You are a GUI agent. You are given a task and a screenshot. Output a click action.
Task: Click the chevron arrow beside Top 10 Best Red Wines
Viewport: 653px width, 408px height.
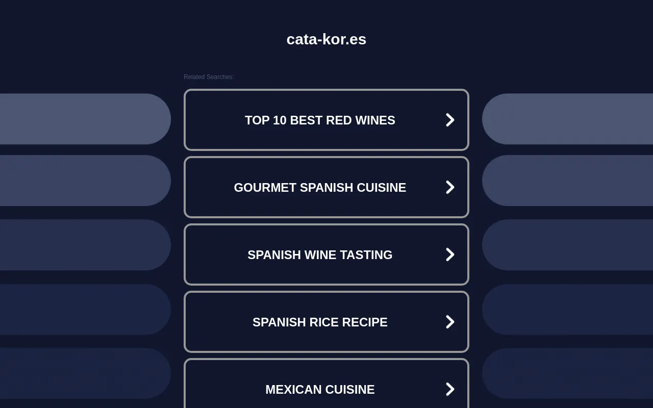pos(449,120)
